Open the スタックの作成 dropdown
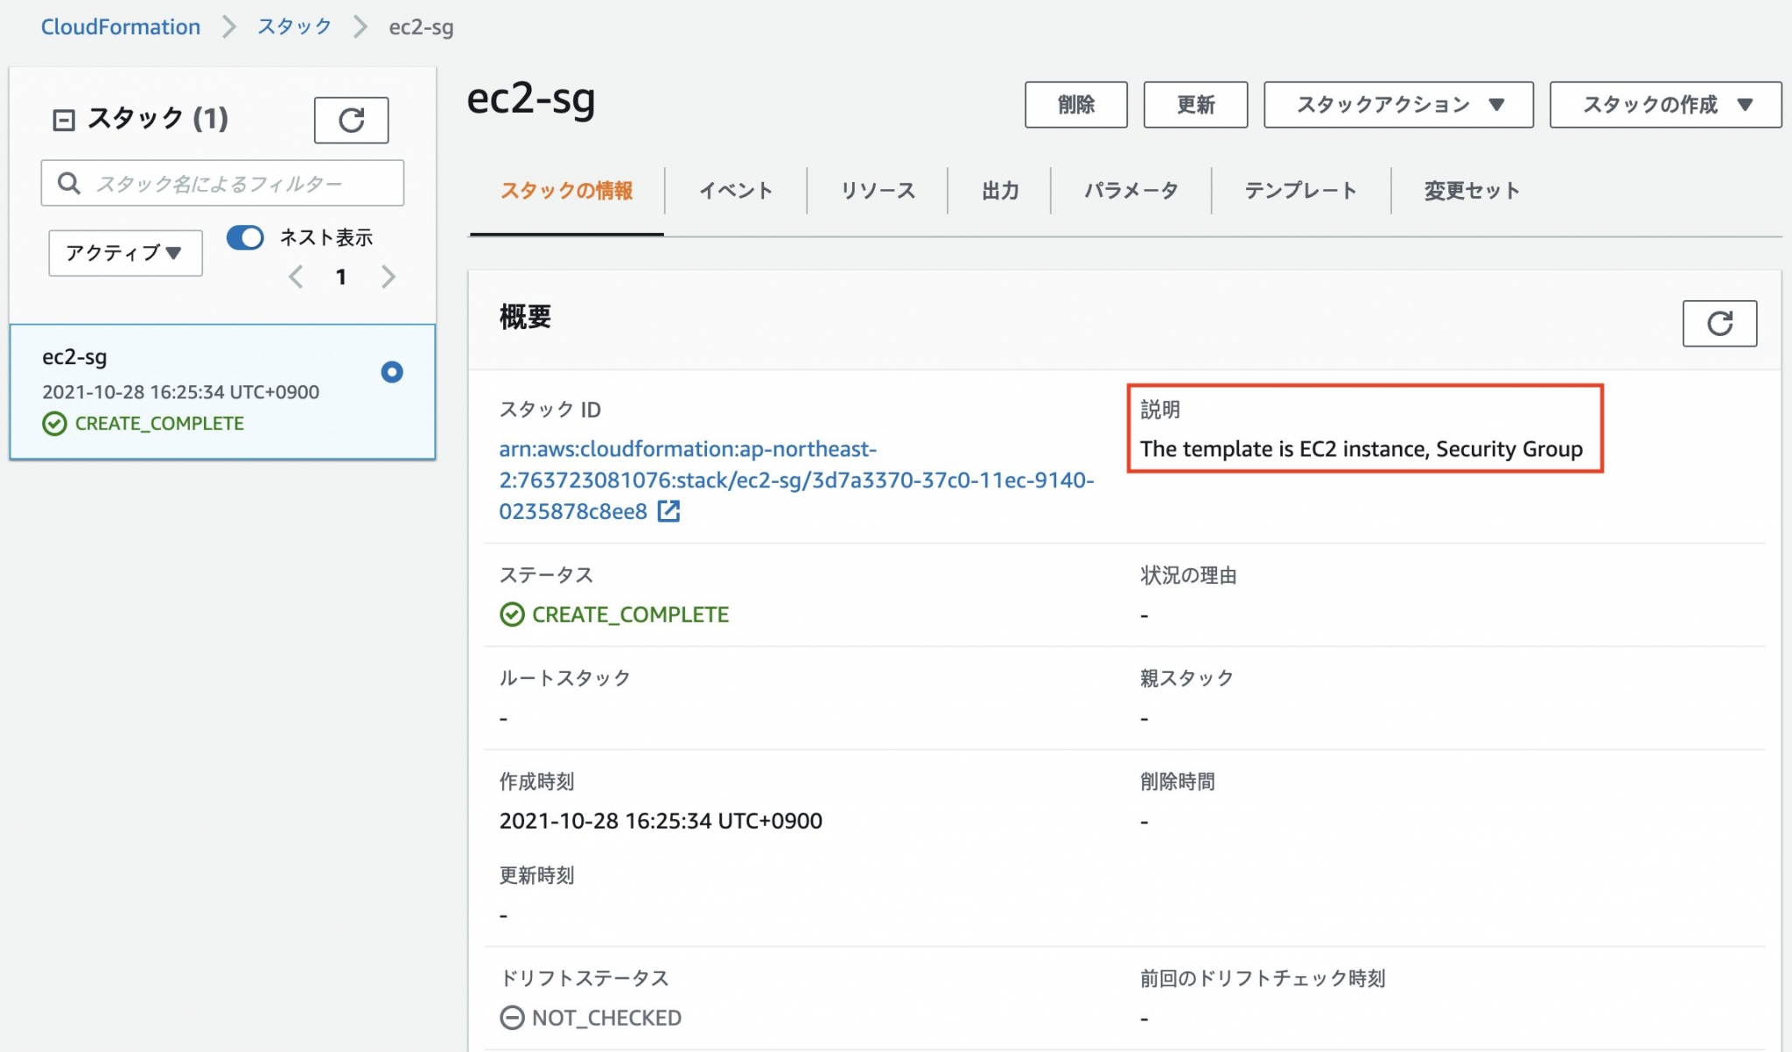Screen dimensions: 1792x1052 point(1663,104)
